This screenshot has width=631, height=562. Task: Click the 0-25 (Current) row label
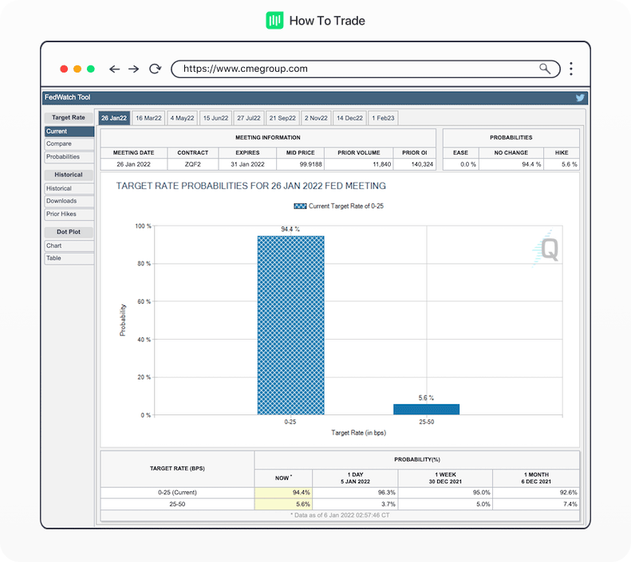(177, 493)
